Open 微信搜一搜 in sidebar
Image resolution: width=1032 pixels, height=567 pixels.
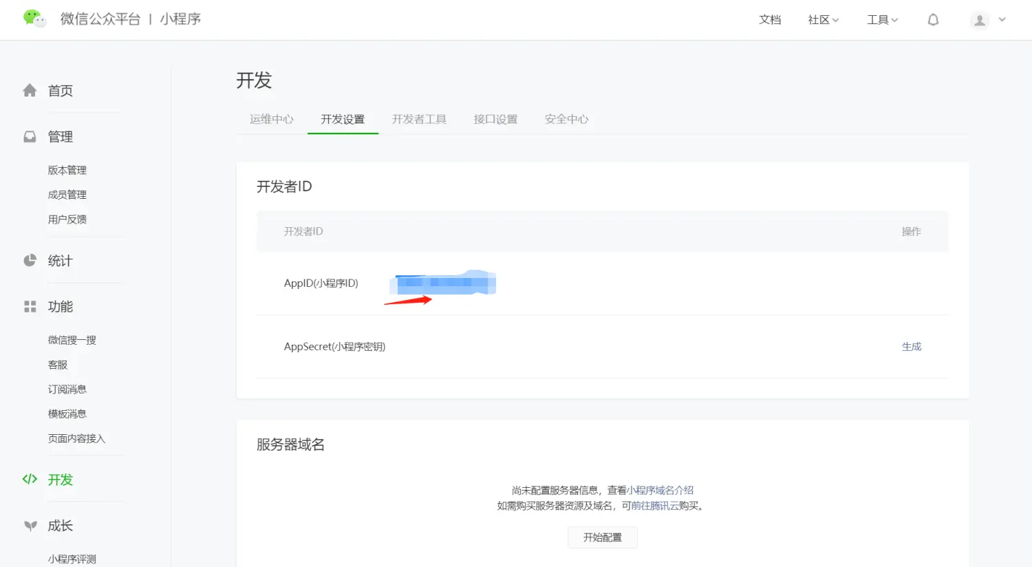click(72, 340)
